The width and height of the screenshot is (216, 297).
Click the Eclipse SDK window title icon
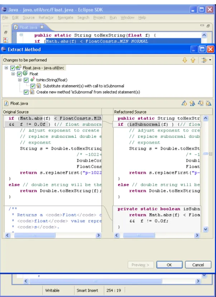tap(4, 9)
